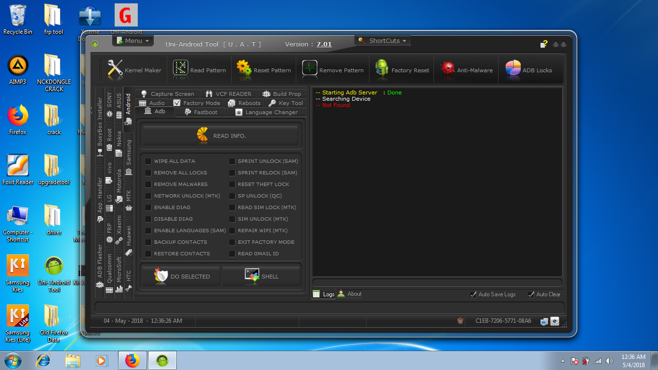The width and height of the screenshot is (658, 370).
Task: Open the Anti-Malware tool
Action: point(467,70)
